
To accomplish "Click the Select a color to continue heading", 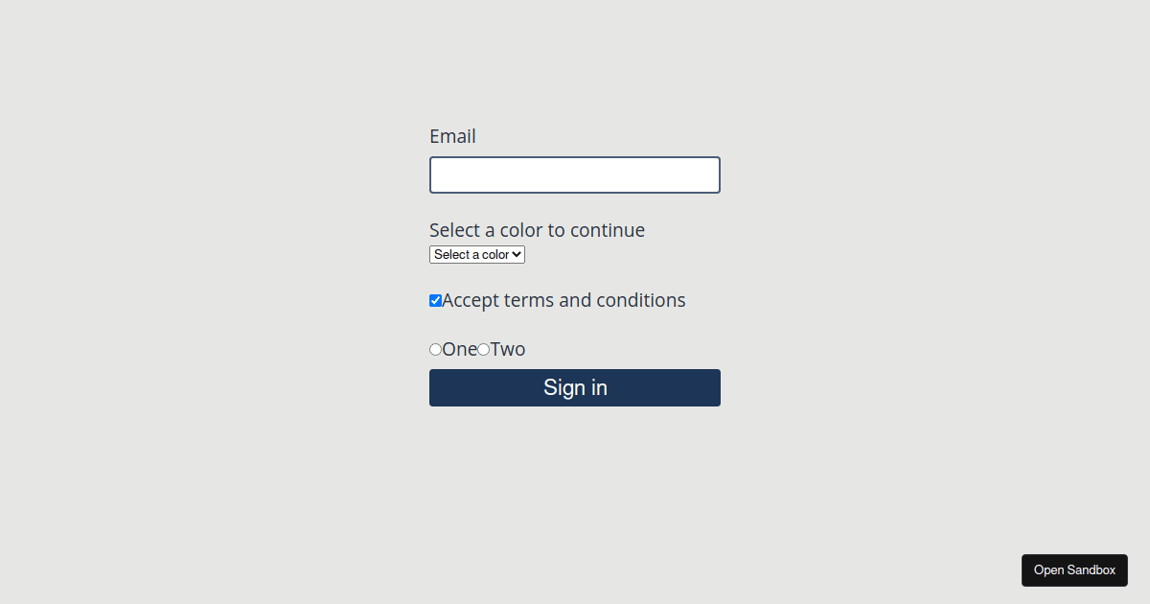I will pyautogui.click(x=537, y=230).
